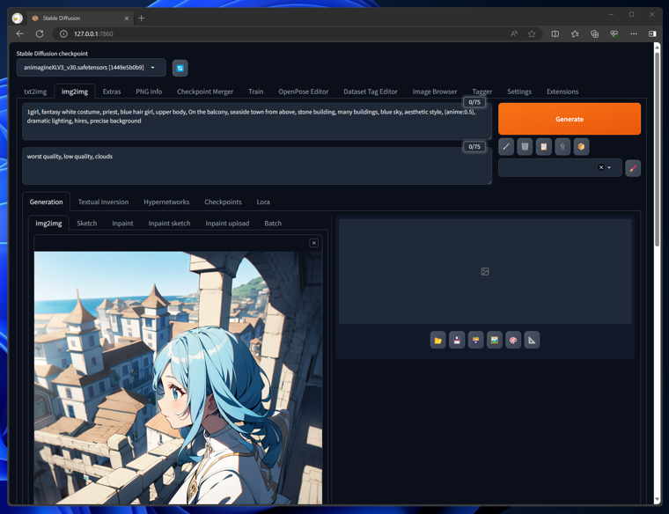Save the image using the floppy disk icon
669x514 pixels.
pos(457,341)
